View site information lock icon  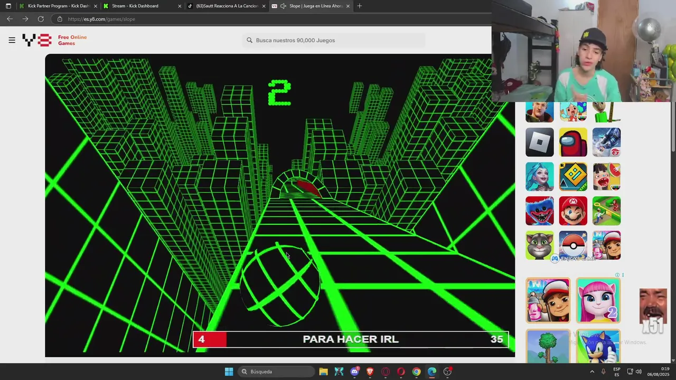(x=60, y=19)
